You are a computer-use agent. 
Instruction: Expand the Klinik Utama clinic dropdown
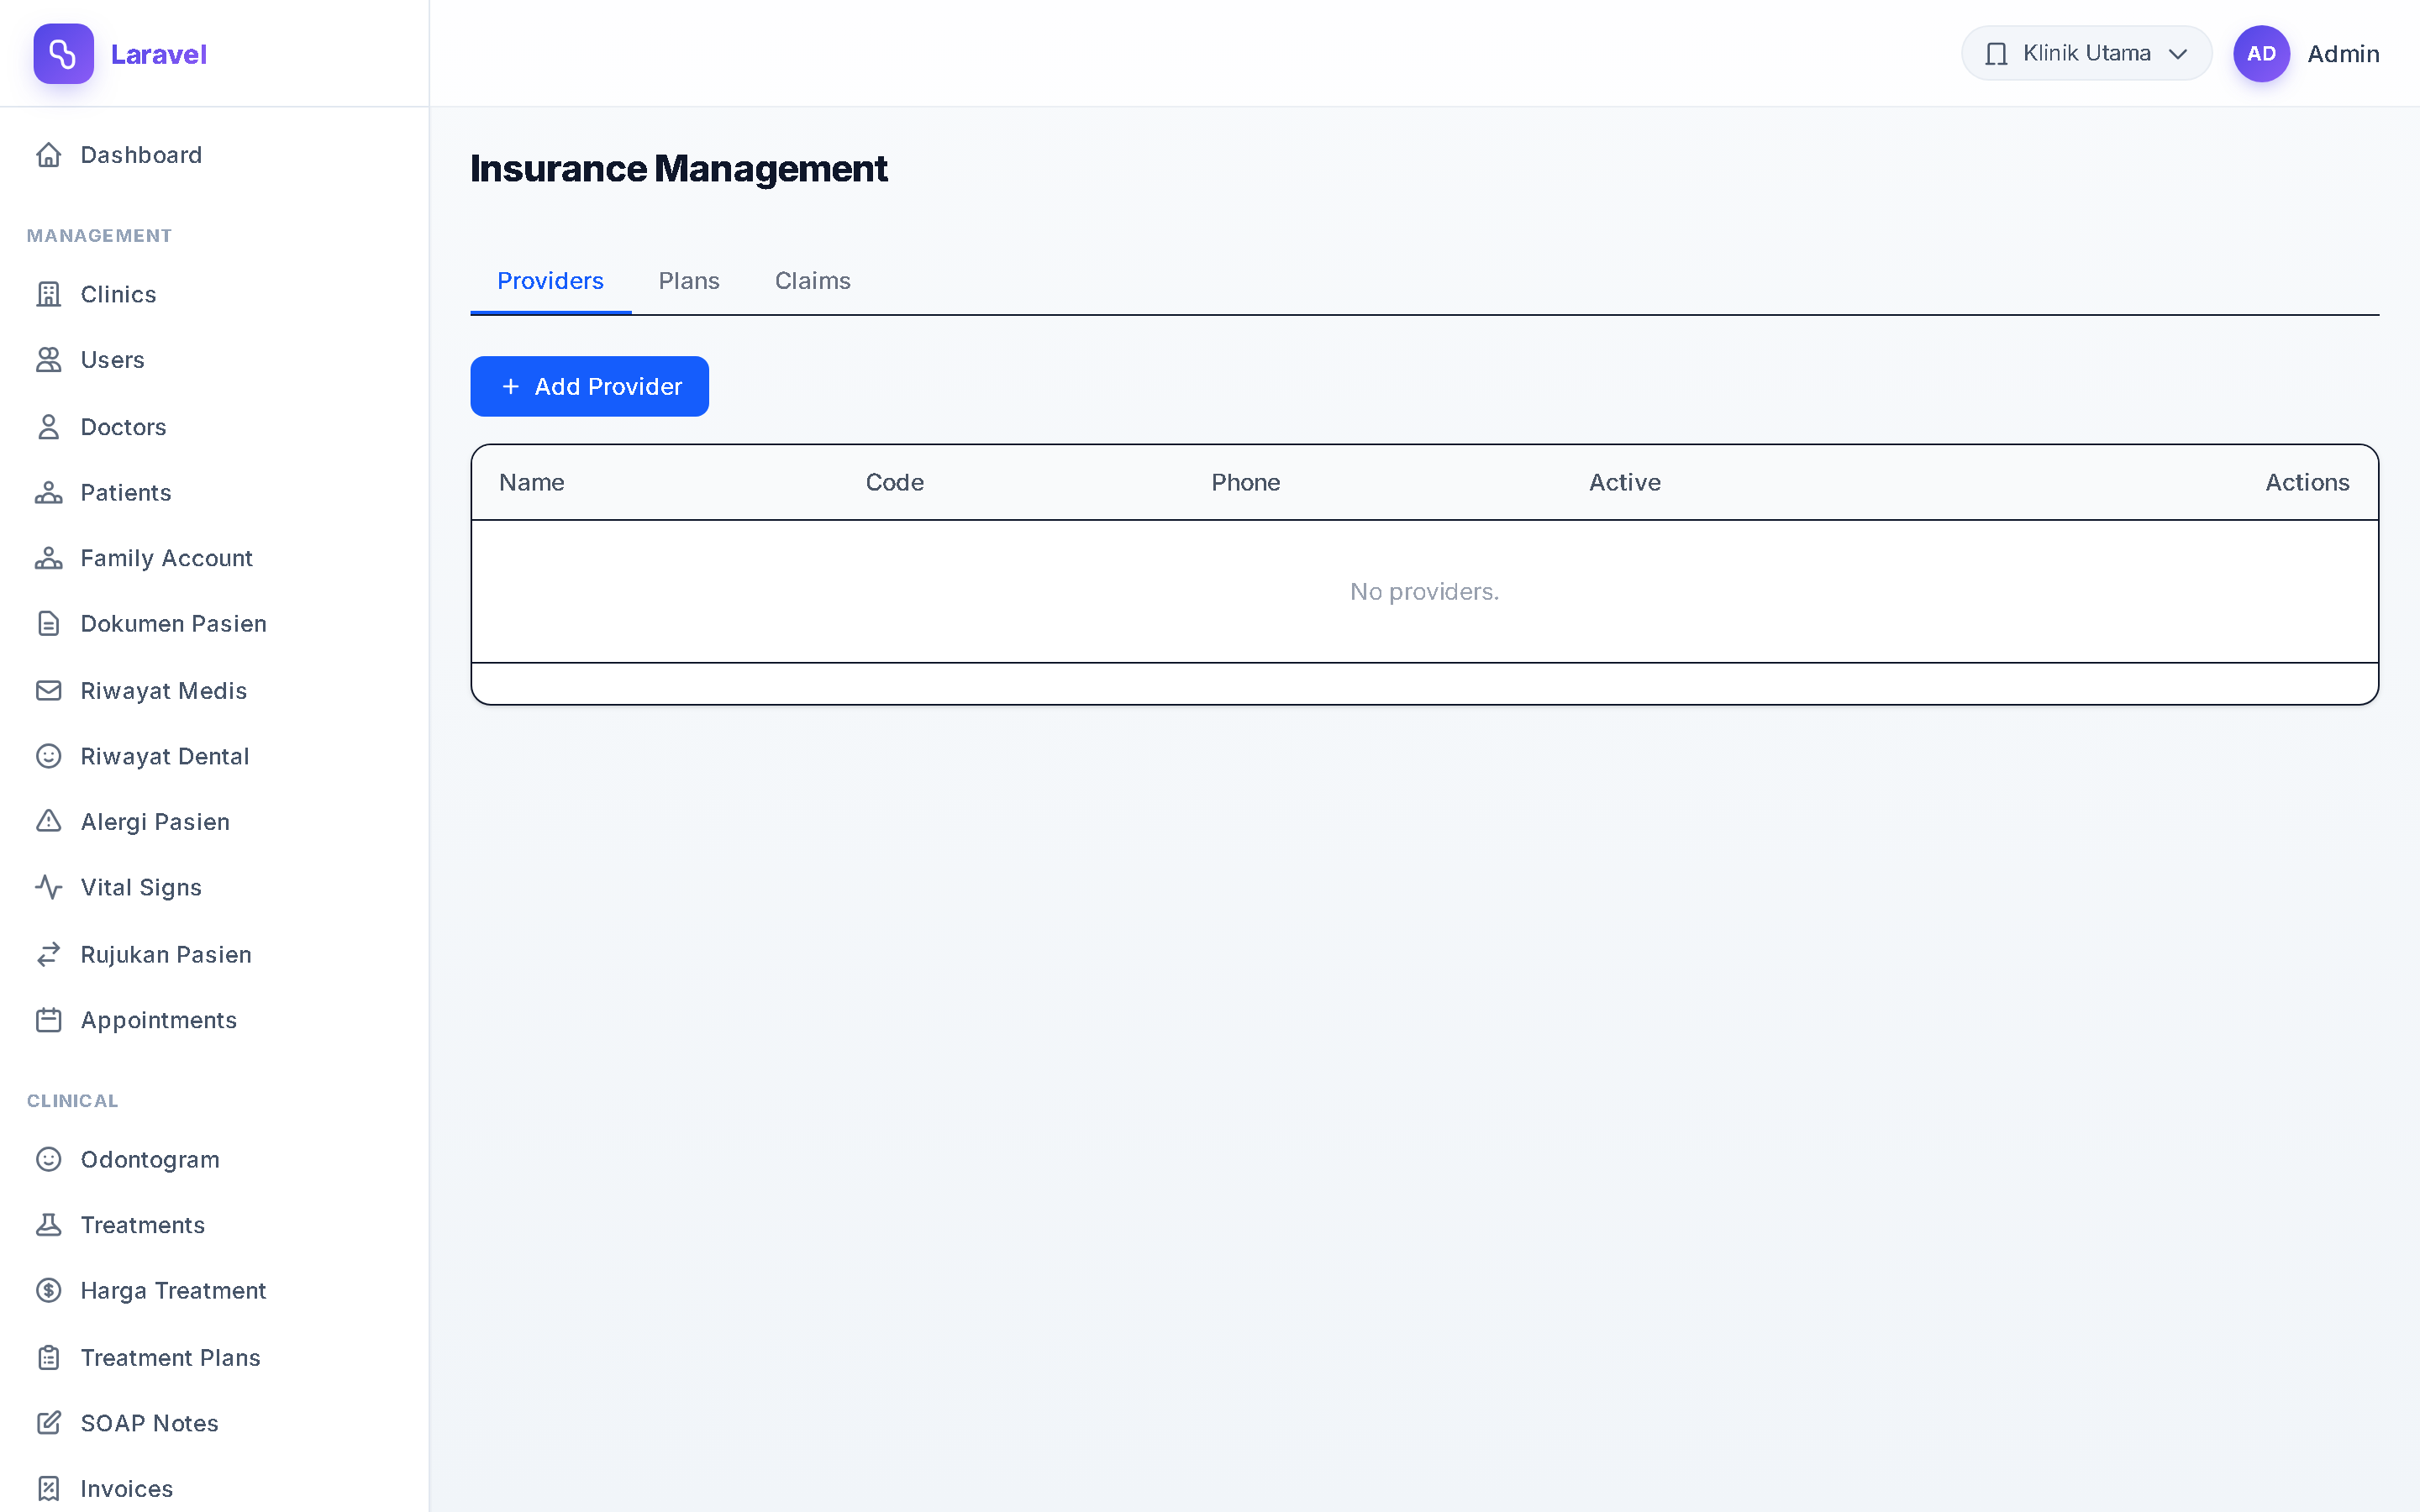point(2086,53)
